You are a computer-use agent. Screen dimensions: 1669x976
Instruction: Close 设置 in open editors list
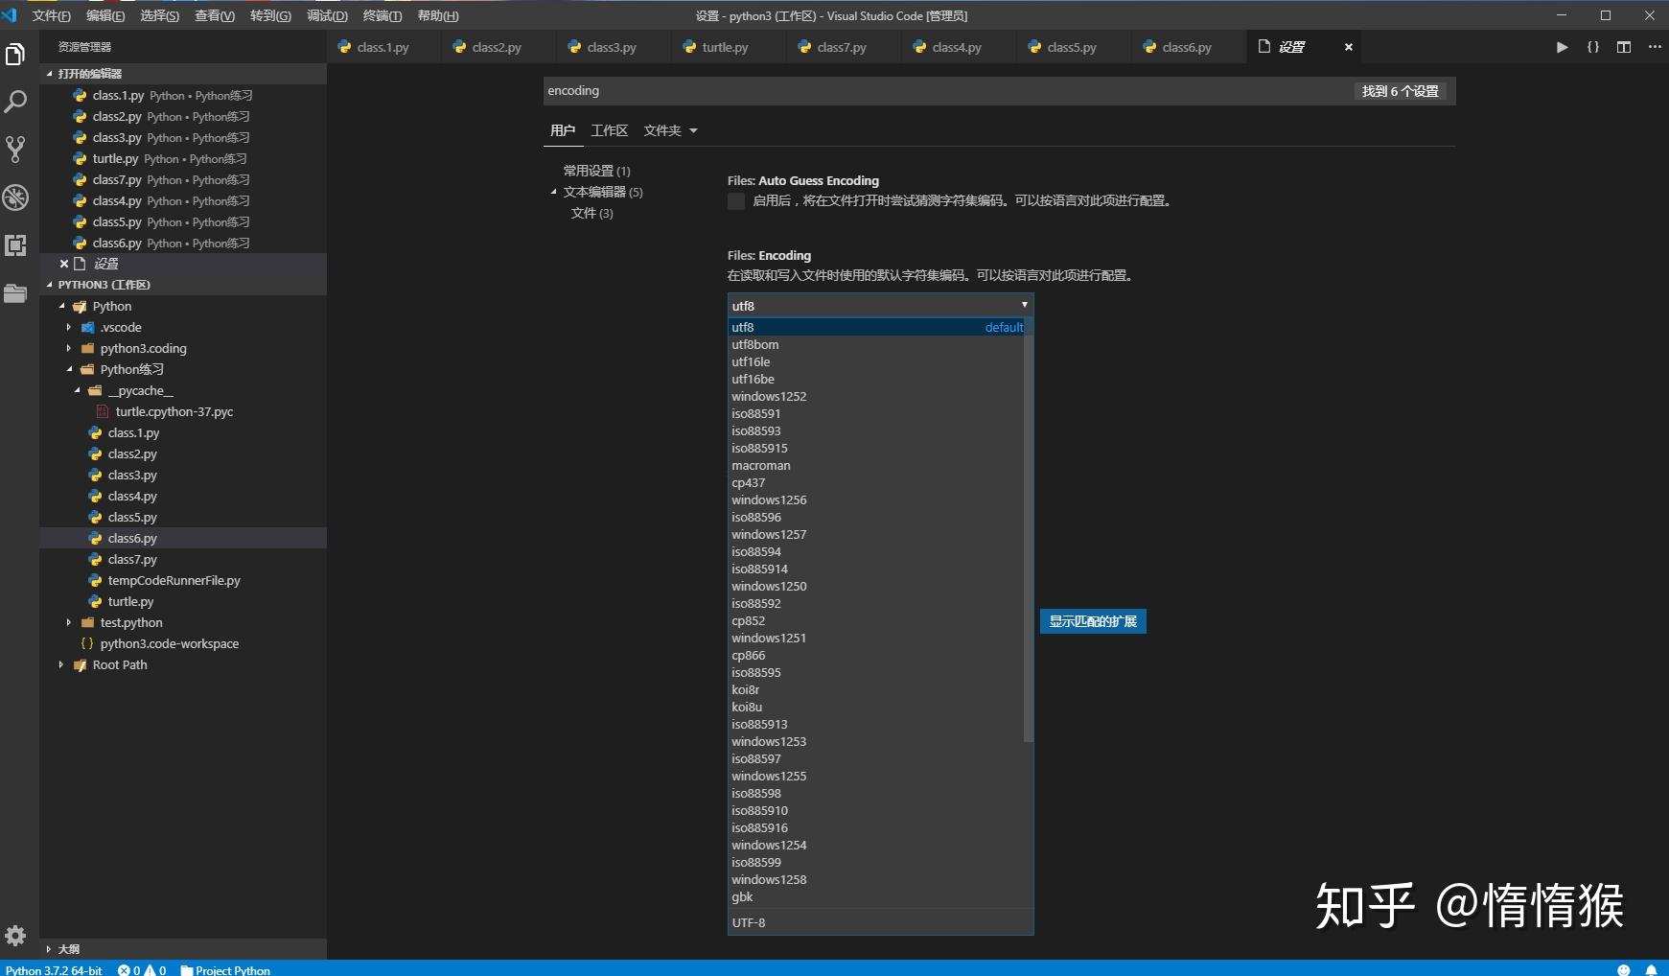pyautogui.click(x=64, y=264)
